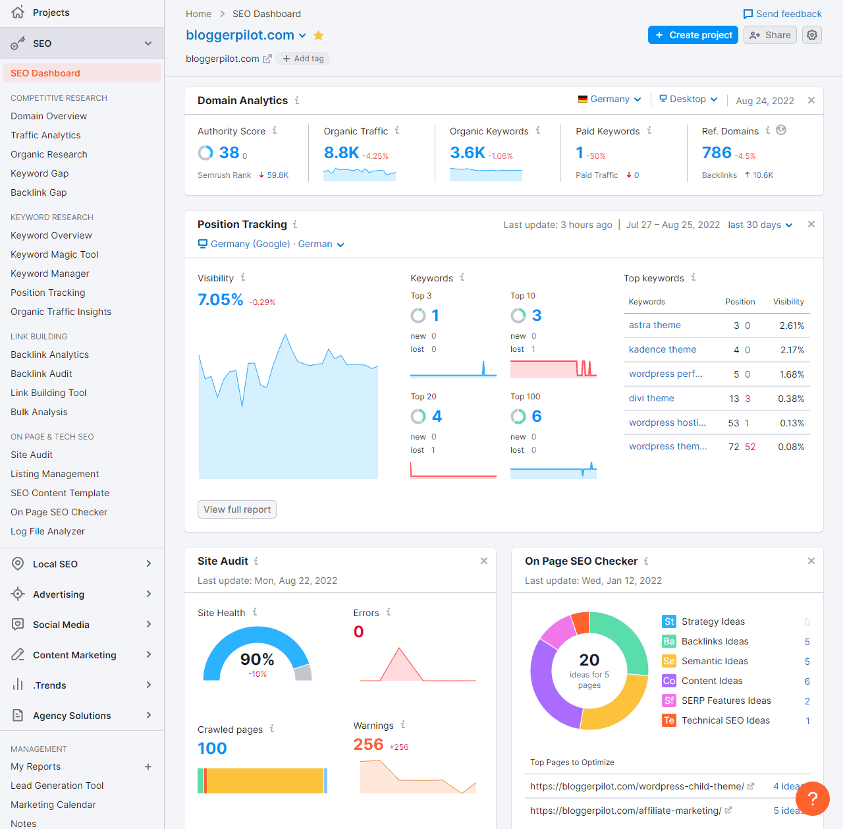Open the Desktop device dropdown

688,100
